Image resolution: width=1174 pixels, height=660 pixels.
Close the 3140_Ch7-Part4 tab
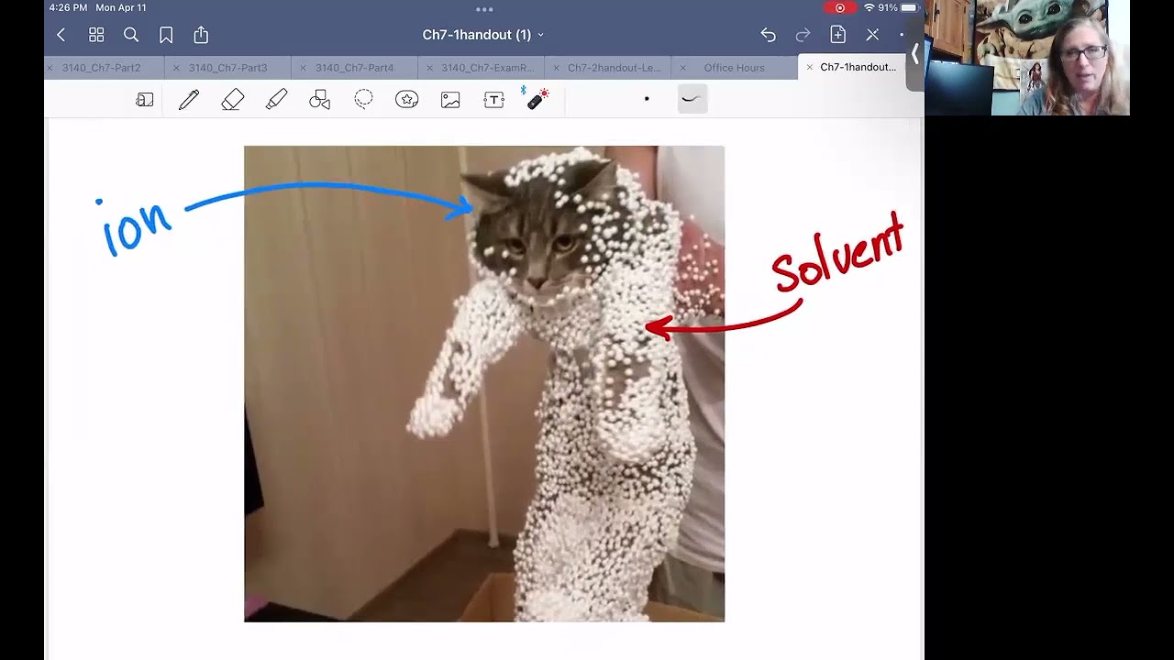(x=303, y=68)
